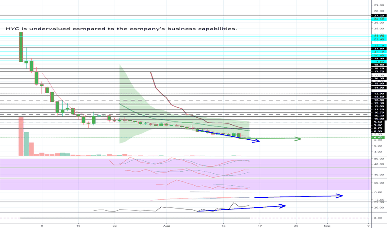387x228 pixels.
Task: Click the cyan 20.40 price label
Action: coord(379,56)
